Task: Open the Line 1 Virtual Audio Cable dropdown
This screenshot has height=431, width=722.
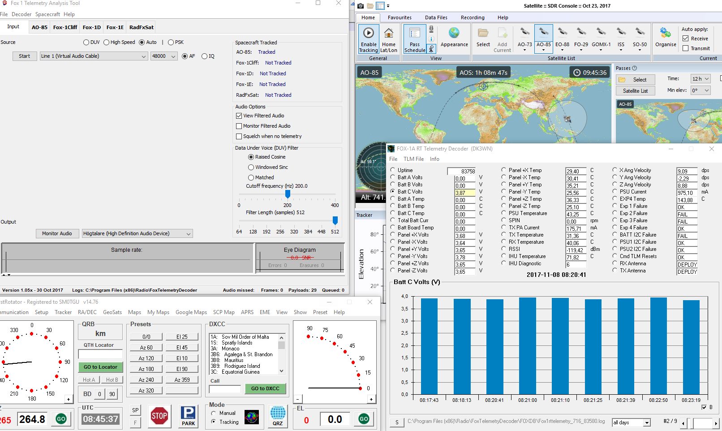Action: pos(143,56)
